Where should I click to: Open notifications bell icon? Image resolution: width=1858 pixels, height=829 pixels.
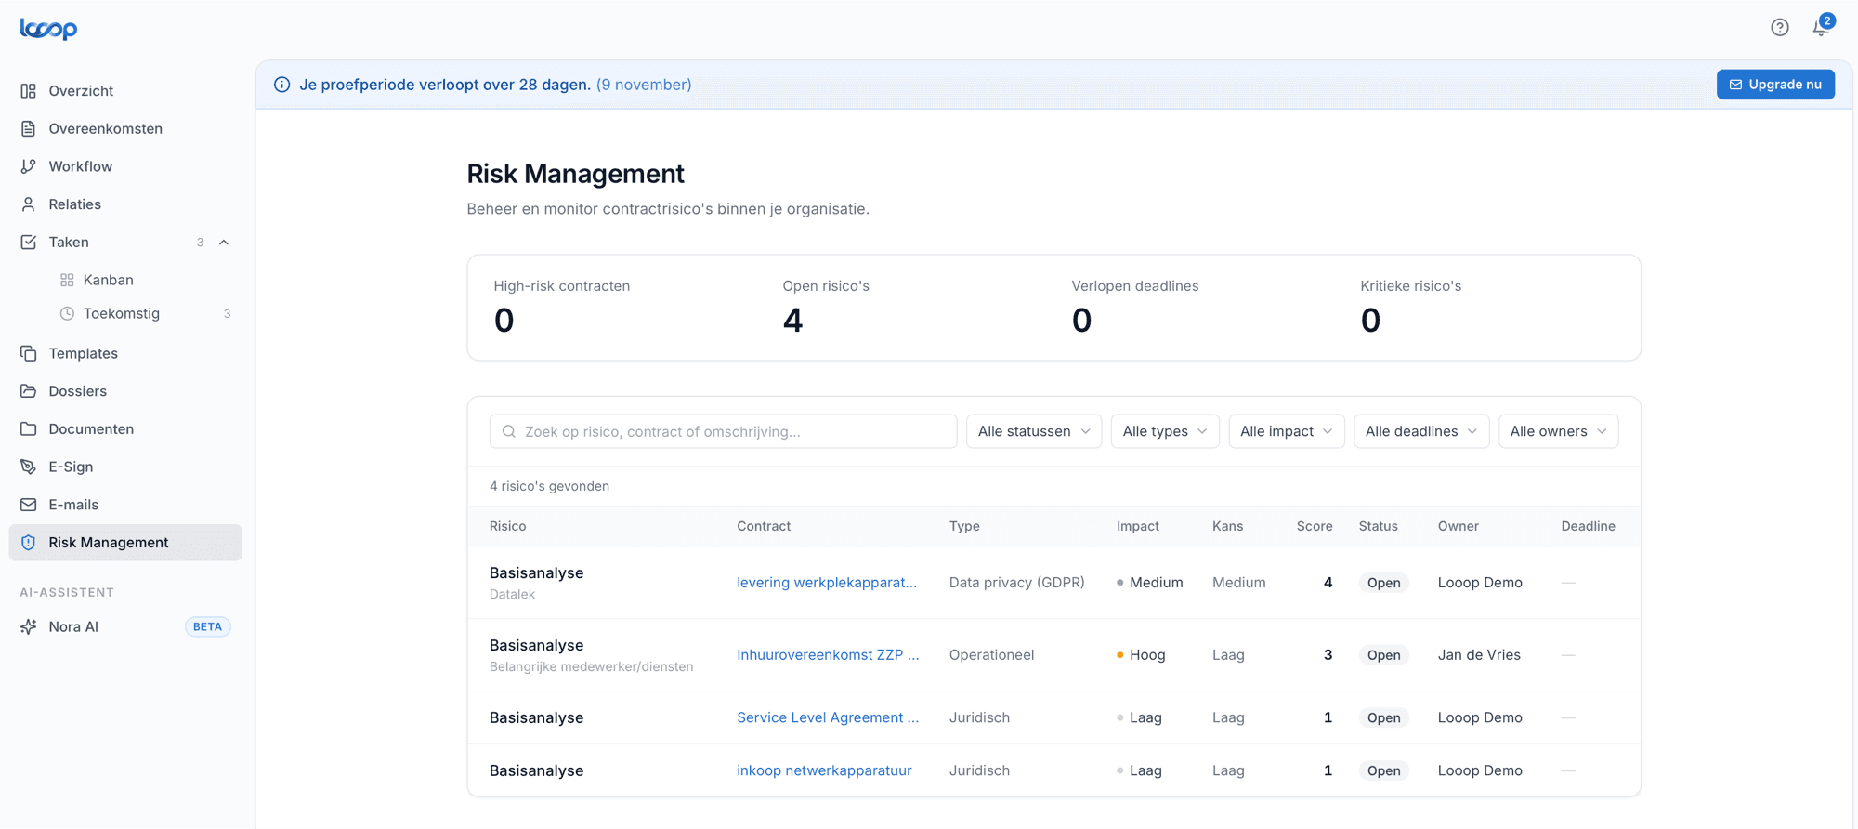click(x=1820, y=28)
